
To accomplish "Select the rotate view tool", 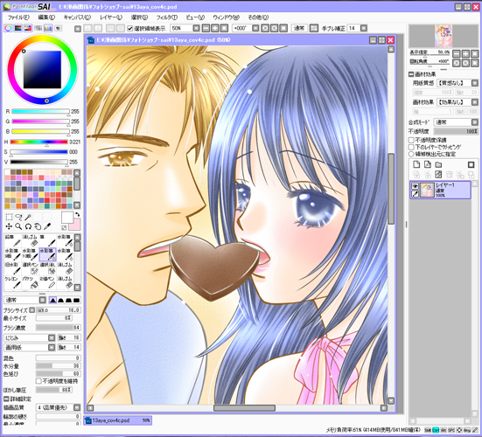I will [28, 226].
